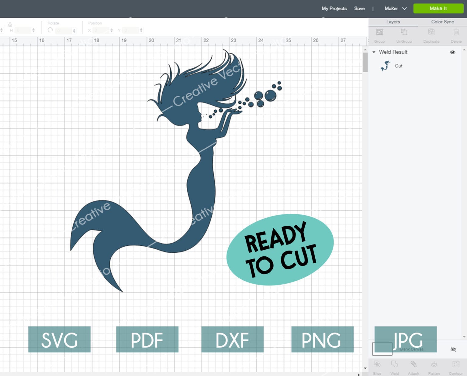Click the horizontal scroll right arrow

pyautogui.click(x=359, y=374)
